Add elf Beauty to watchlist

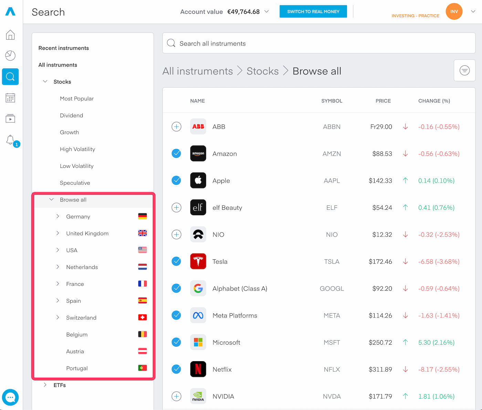[176, 207]
